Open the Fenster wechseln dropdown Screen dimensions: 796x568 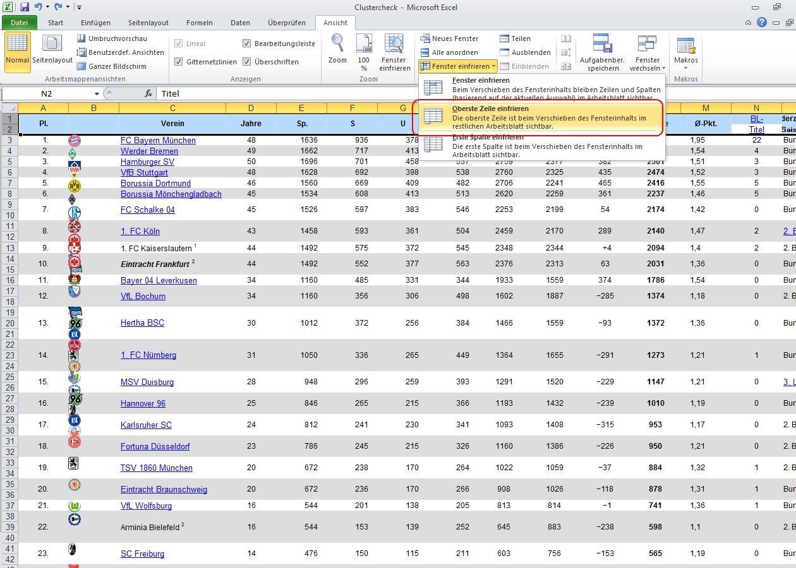tap(648, 52)
